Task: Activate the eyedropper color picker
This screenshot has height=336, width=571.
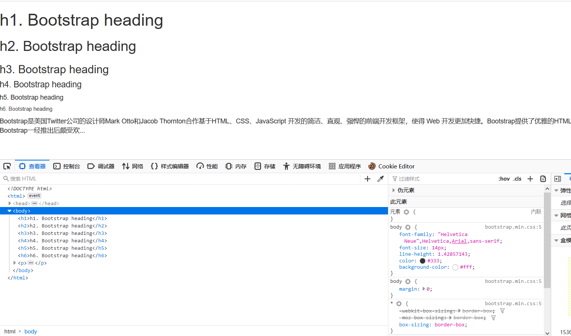Action: pos(380,179)
